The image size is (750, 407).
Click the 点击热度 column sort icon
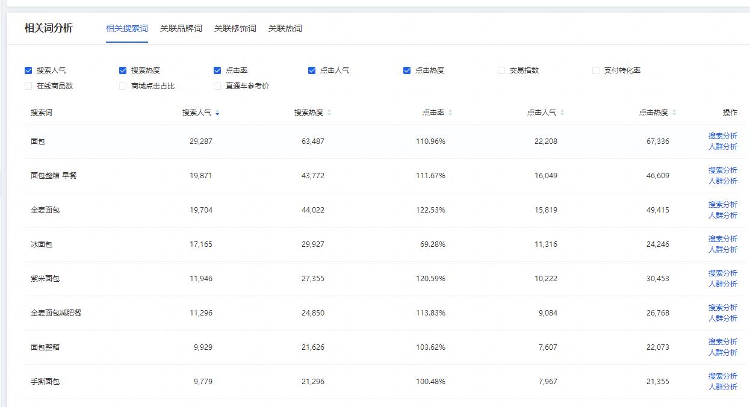coord(675,113)
